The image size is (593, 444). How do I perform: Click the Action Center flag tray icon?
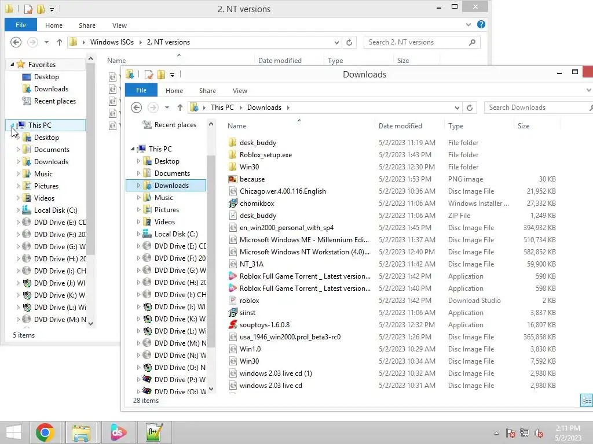coord(511,433)
